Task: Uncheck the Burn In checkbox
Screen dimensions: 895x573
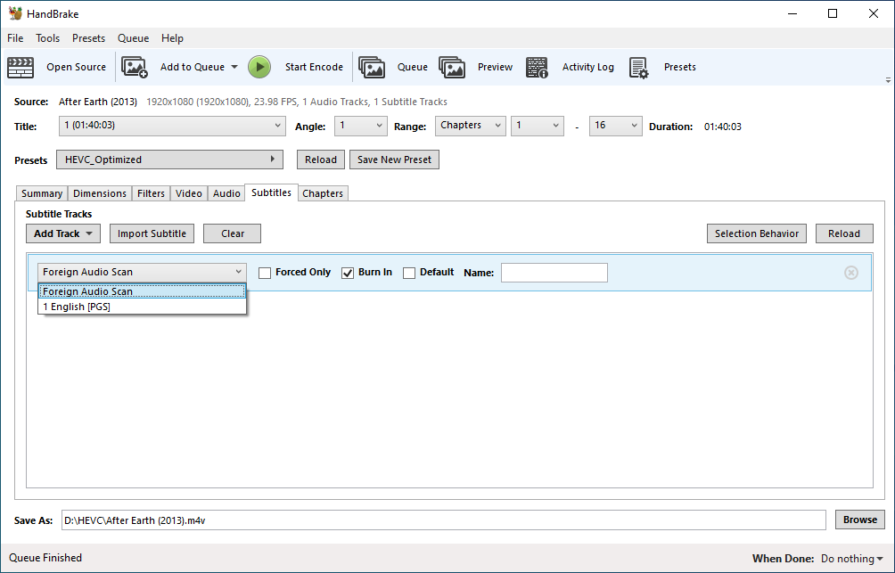Action: (x=348, y=273)
